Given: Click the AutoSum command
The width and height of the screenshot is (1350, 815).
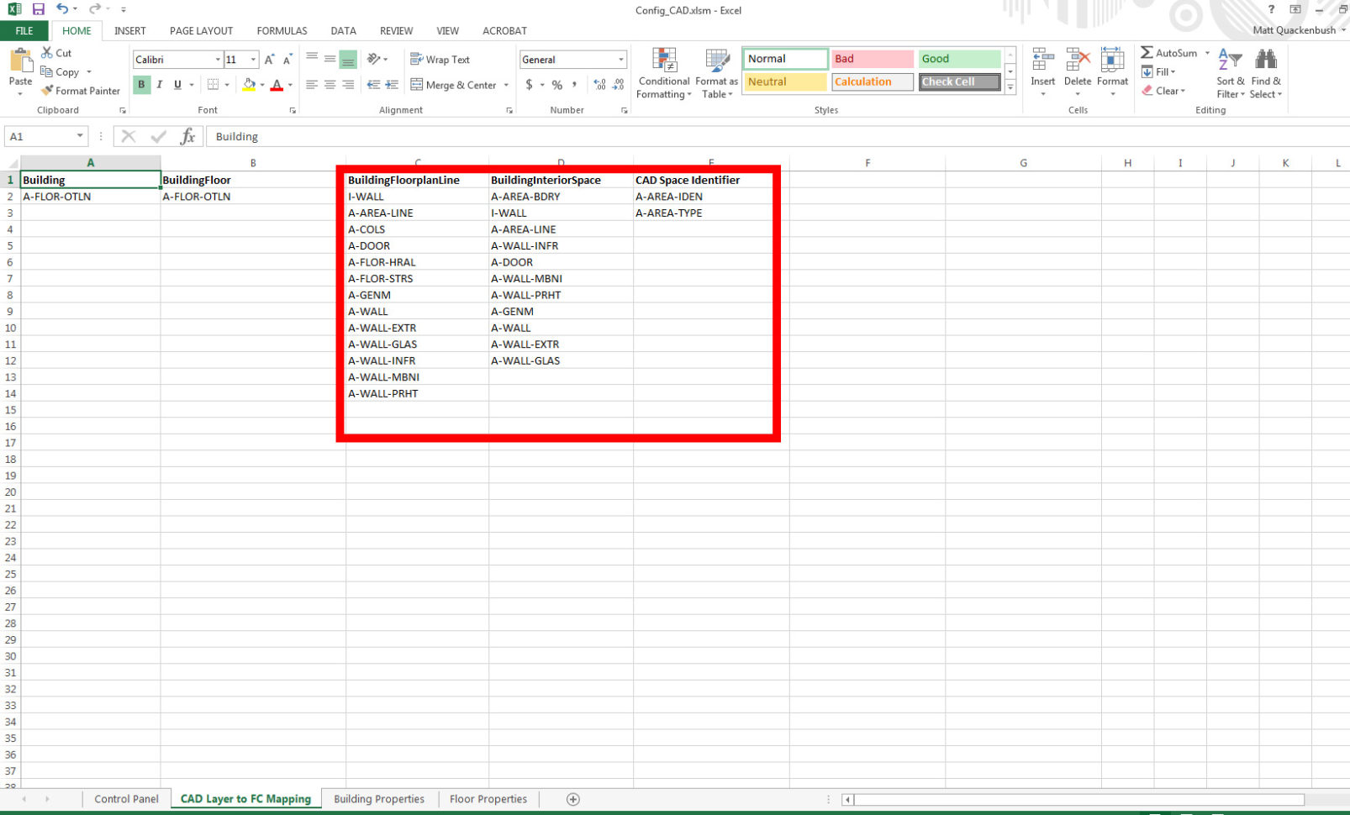Looking at the screenshot, I should (1170, 52).
